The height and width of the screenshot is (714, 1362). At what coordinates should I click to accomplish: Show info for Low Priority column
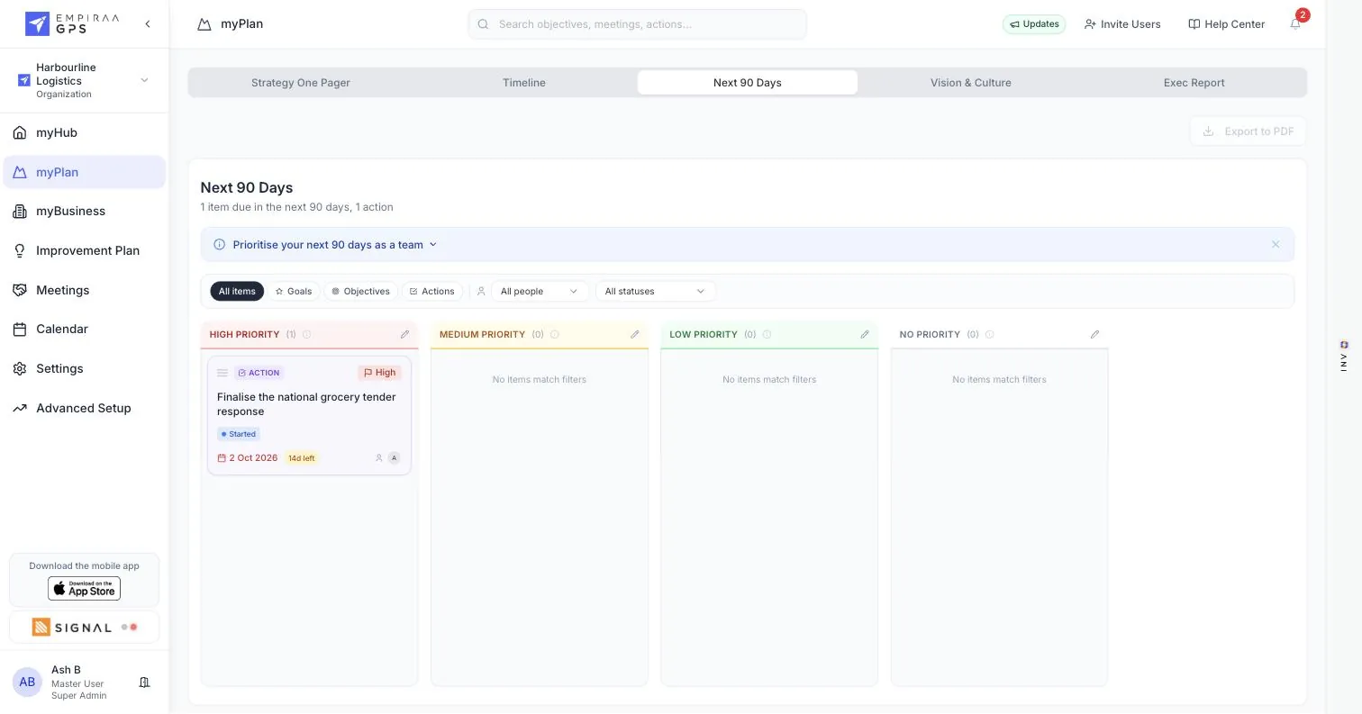[x=767, y=334]
